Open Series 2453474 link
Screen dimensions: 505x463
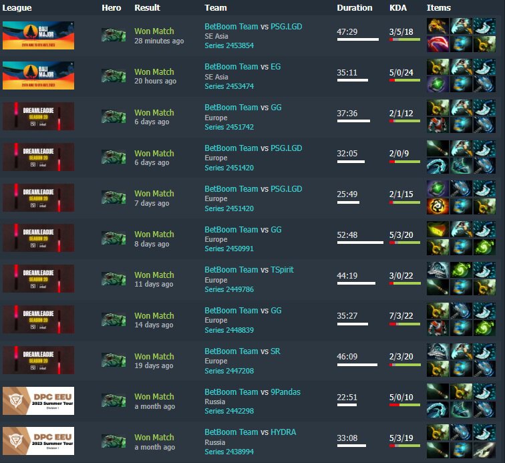coord(229,86)
